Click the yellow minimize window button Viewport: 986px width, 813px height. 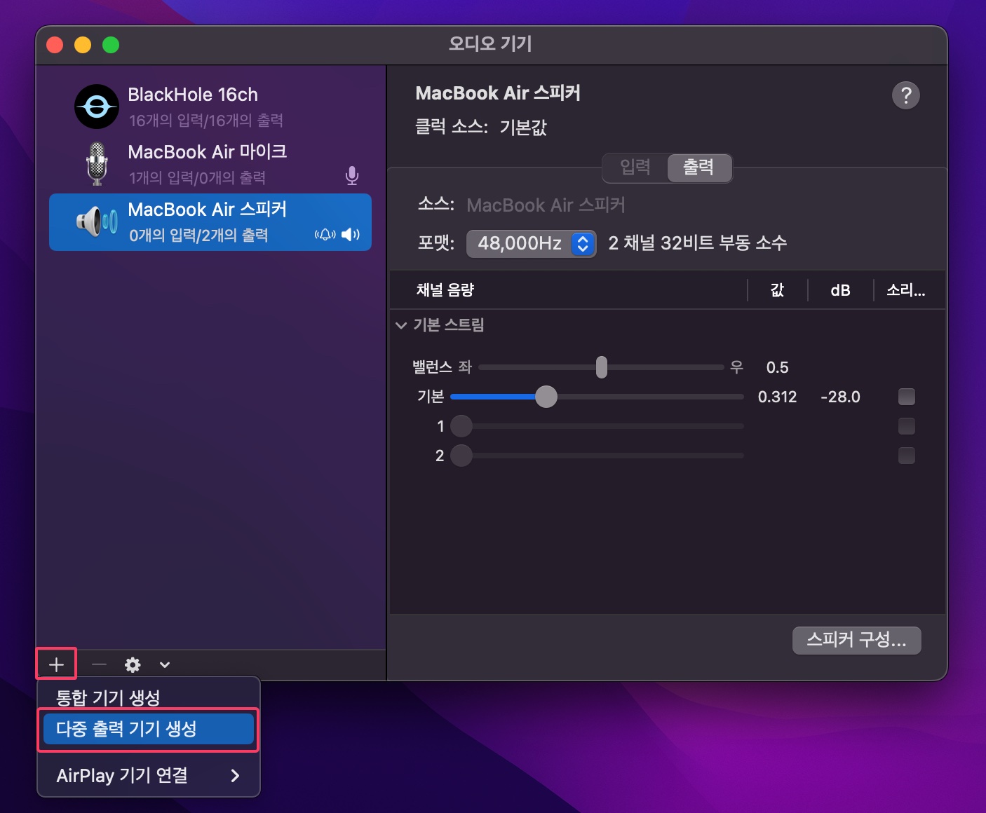(x=83, y=45)
